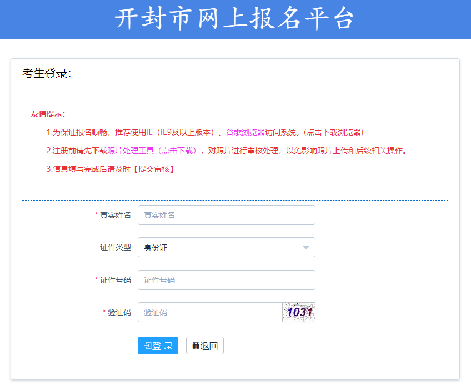Click the 证件号码 field label
The width and height of the screenshot is (471, 390).
[115, 280]
